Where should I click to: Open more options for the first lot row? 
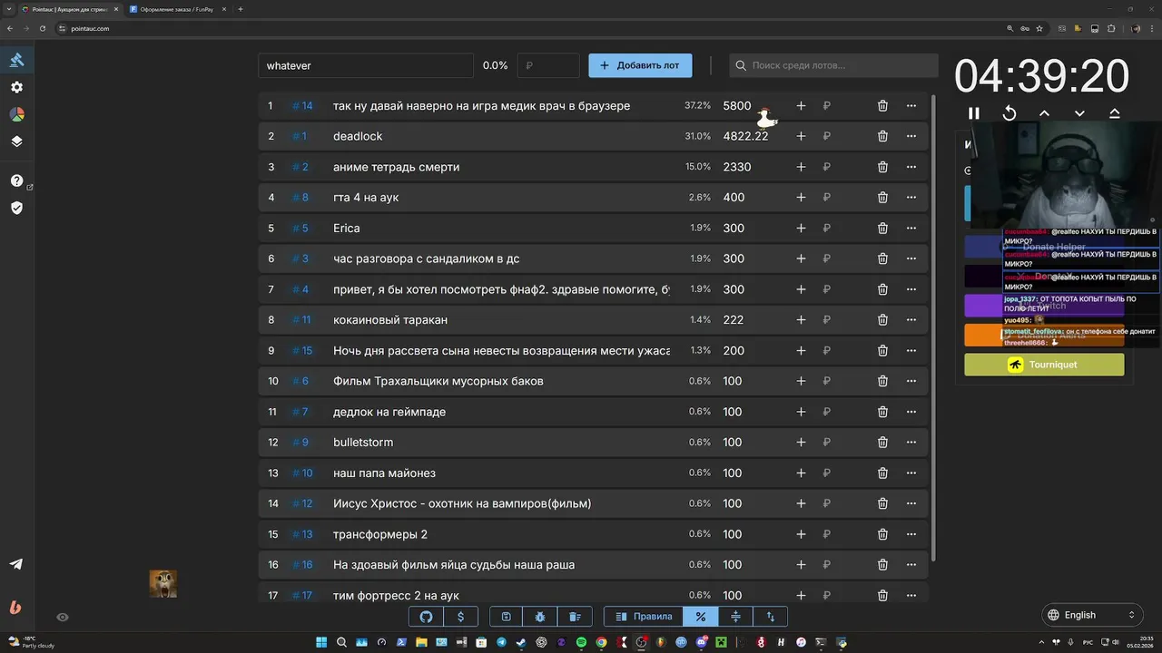[911, 105]
